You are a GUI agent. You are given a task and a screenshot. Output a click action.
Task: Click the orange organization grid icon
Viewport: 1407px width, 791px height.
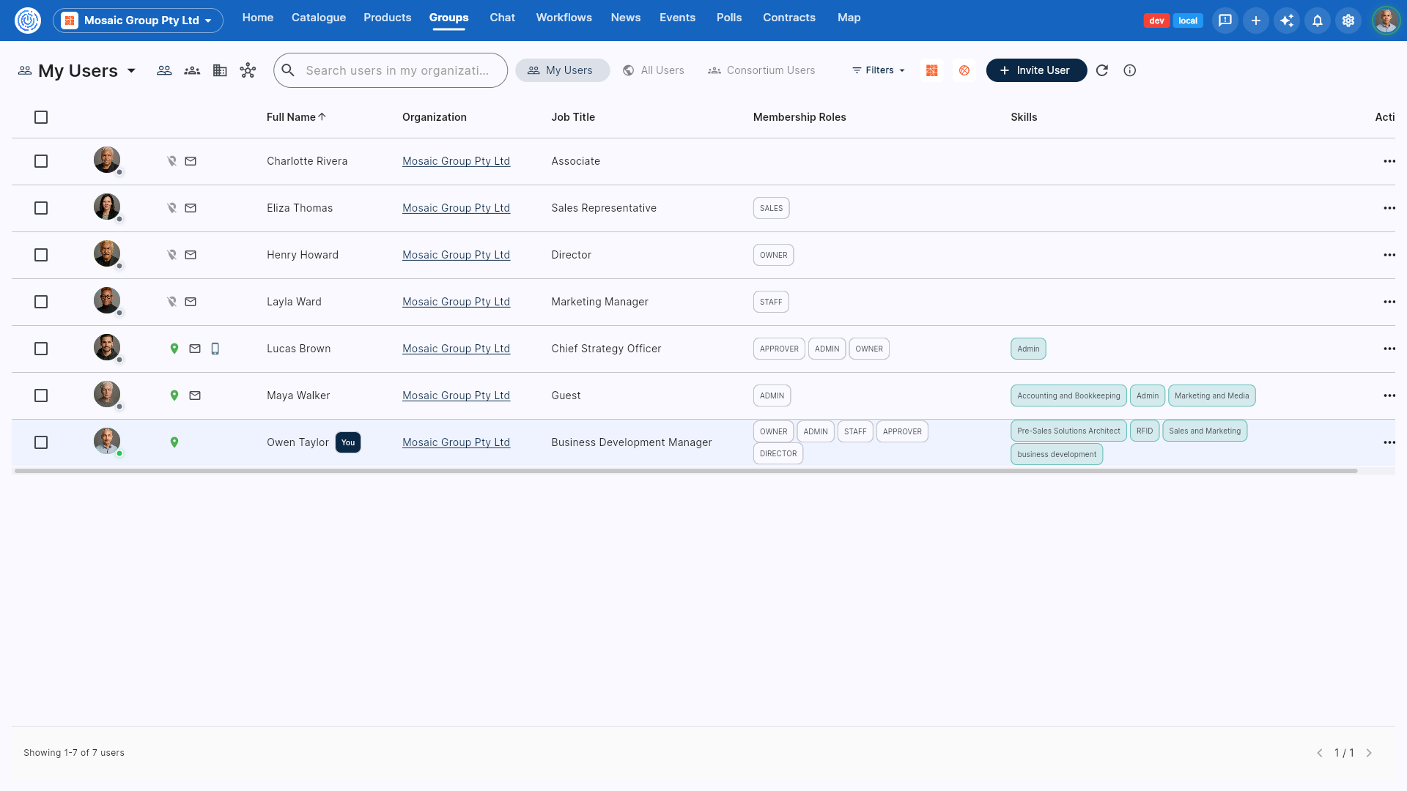(932, 70)
